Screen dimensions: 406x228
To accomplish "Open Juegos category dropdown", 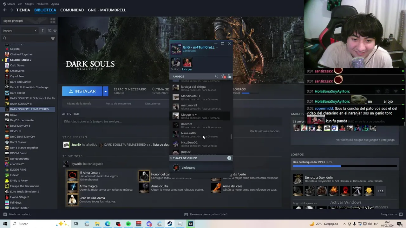I will (x=20, y=30).
